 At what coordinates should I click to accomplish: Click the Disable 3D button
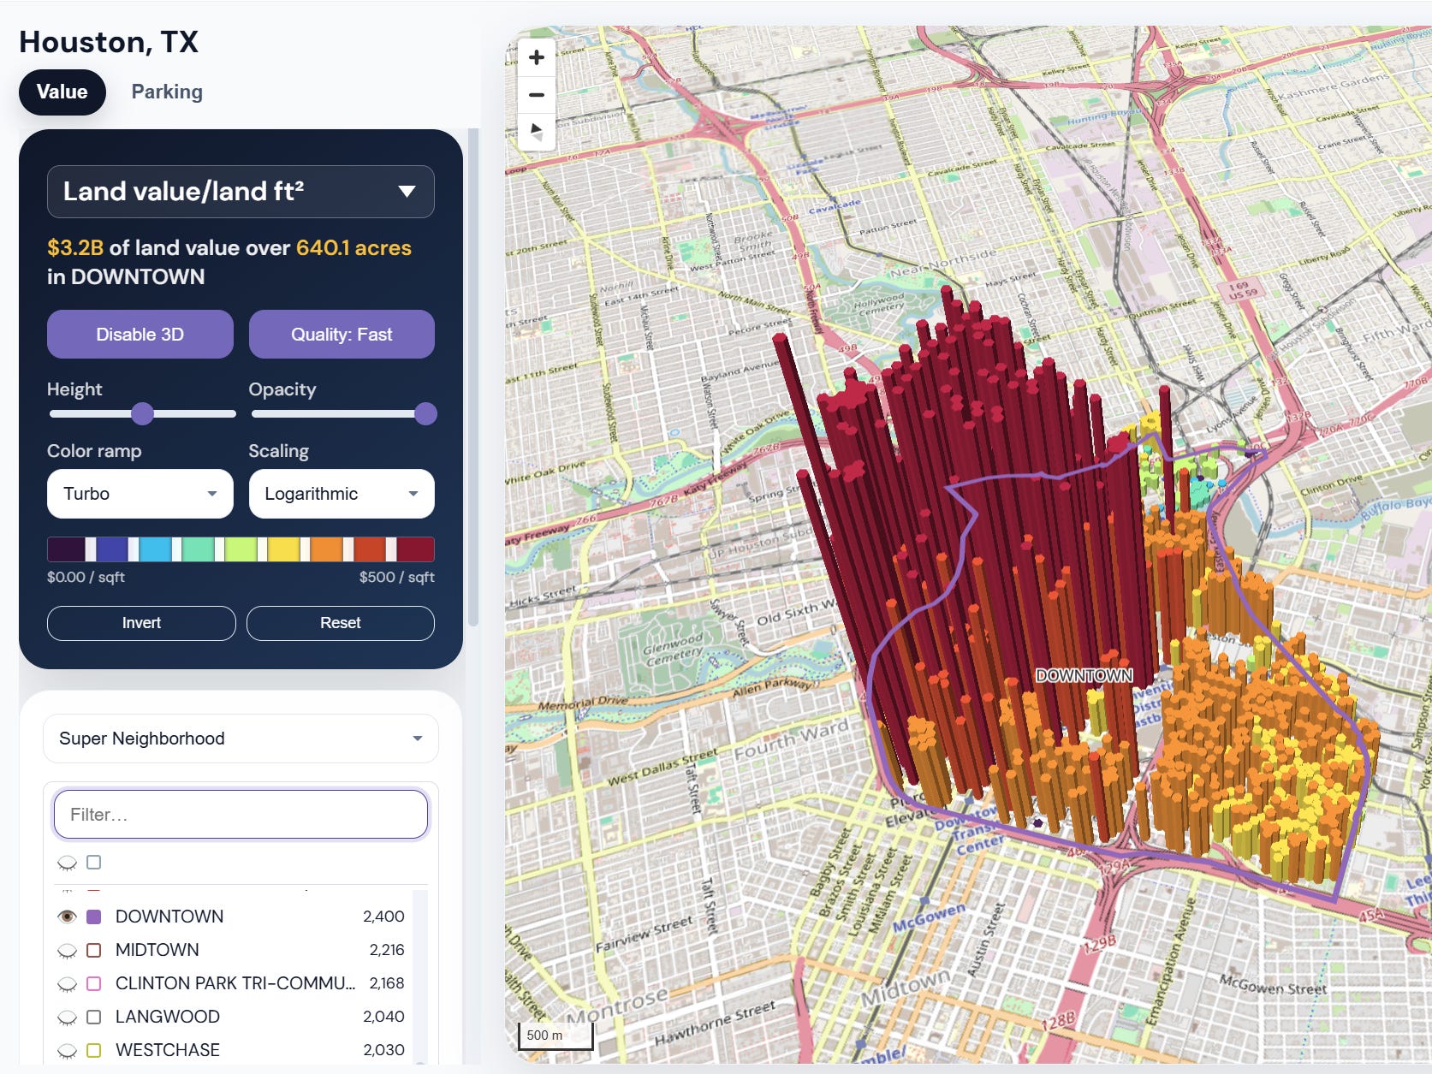tap(140, 335)
